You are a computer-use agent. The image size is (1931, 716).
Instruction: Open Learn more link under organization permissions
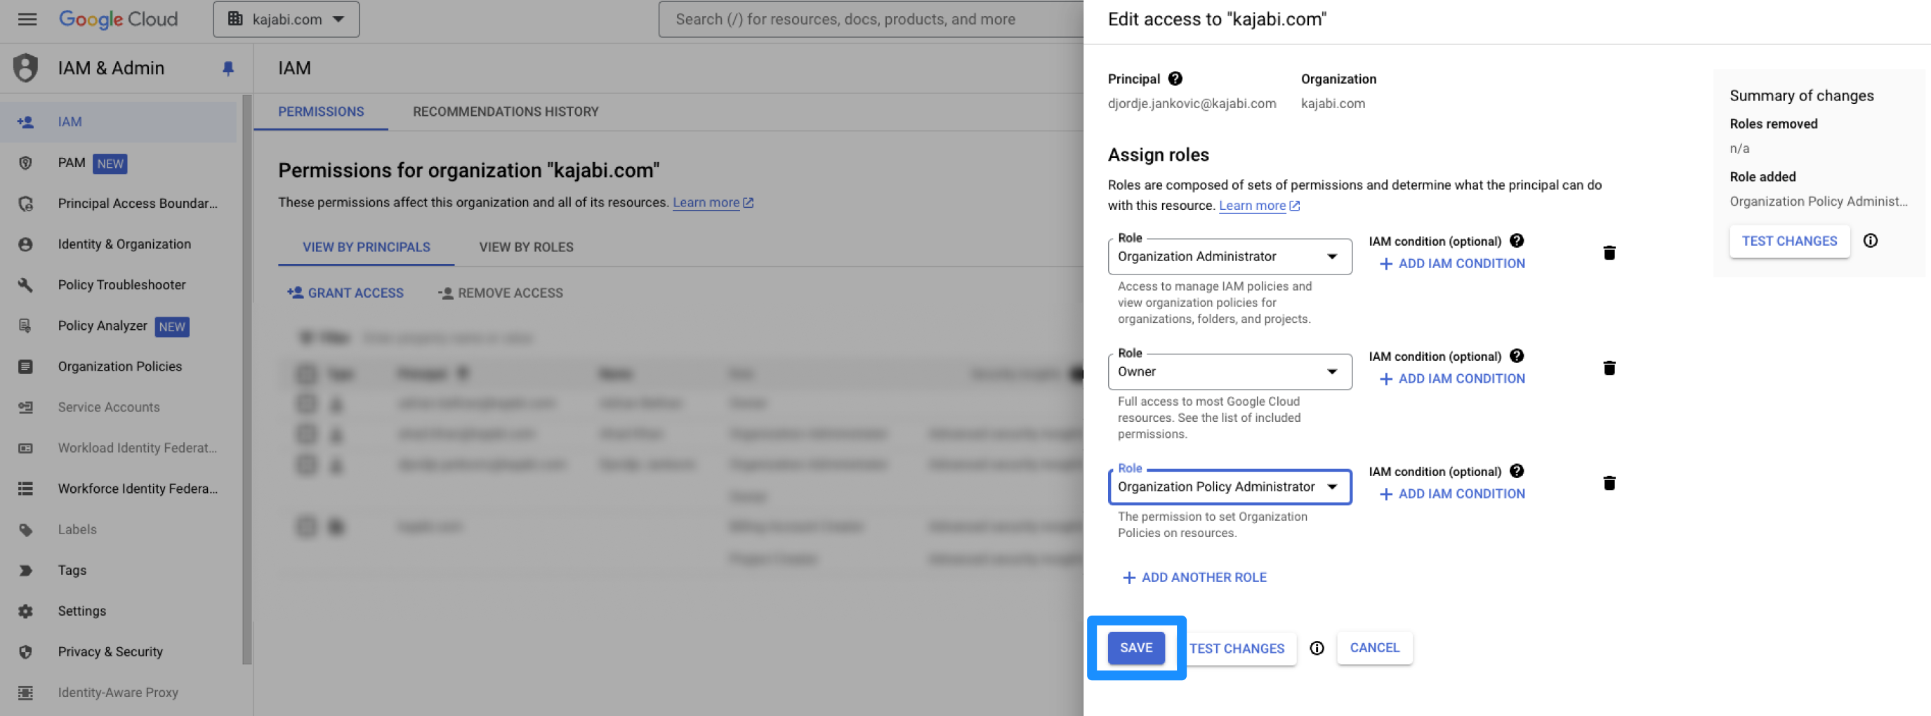[x=713, y=202]
